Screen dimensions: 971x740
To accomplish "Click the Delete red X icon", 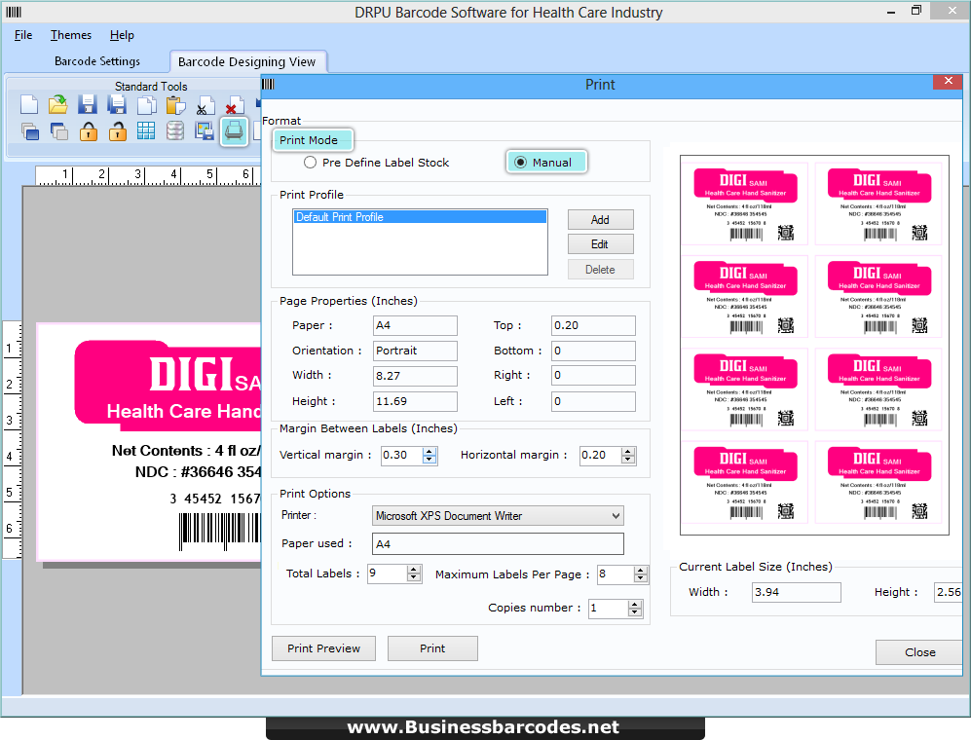I will tap(234, 104).
